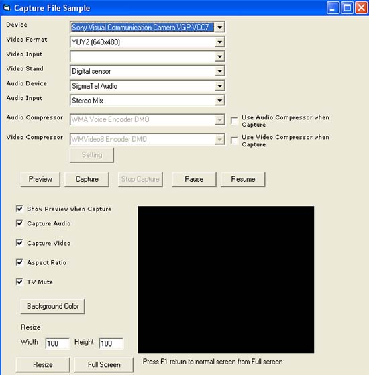369x375 pixels.
Task: Click the Height input field
Action: tap(111, 343)
